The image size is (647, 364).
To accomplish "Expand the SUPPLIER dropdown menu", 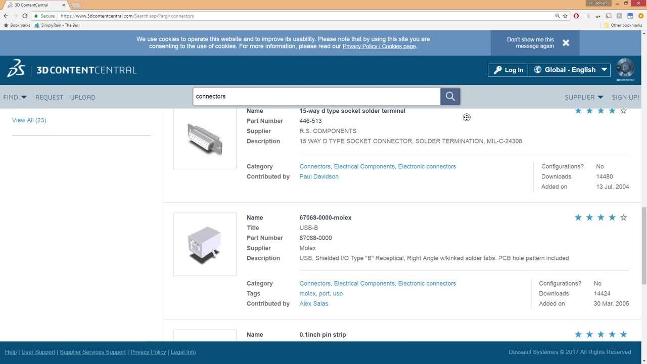I will click(x=584, y=97).
